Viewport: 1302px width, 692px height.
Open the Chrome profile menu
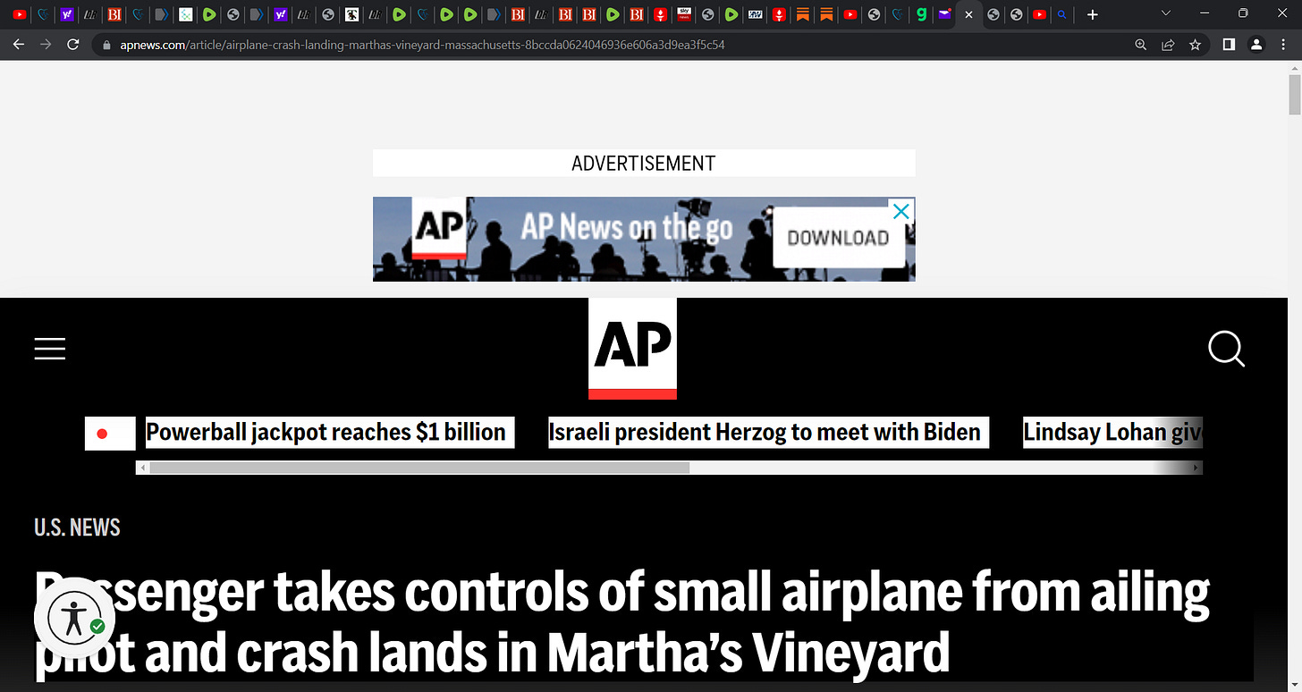coord(1255,45)
